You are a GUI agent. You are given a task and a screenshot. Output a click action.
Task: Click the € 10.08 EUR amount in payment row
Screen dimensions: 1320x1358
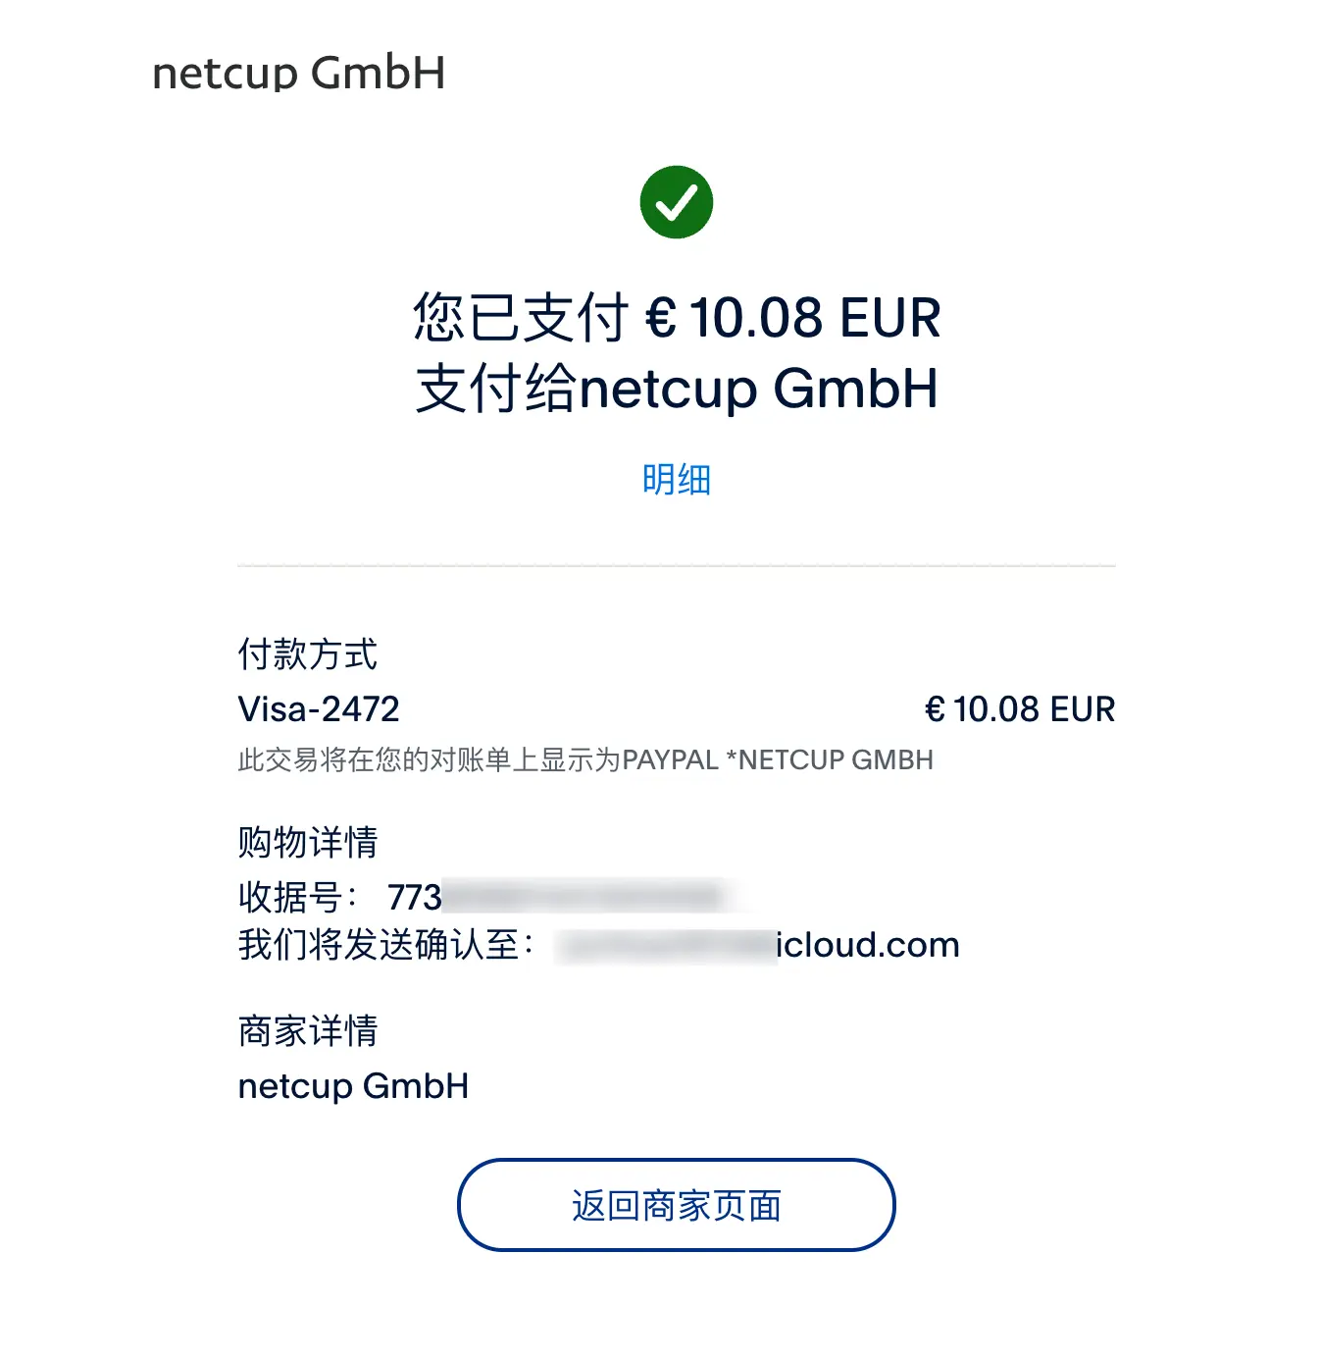tap(1020, 708)
